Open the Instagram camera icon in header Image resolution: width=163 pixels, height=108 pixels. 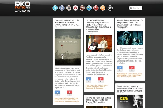coord(69,8)
